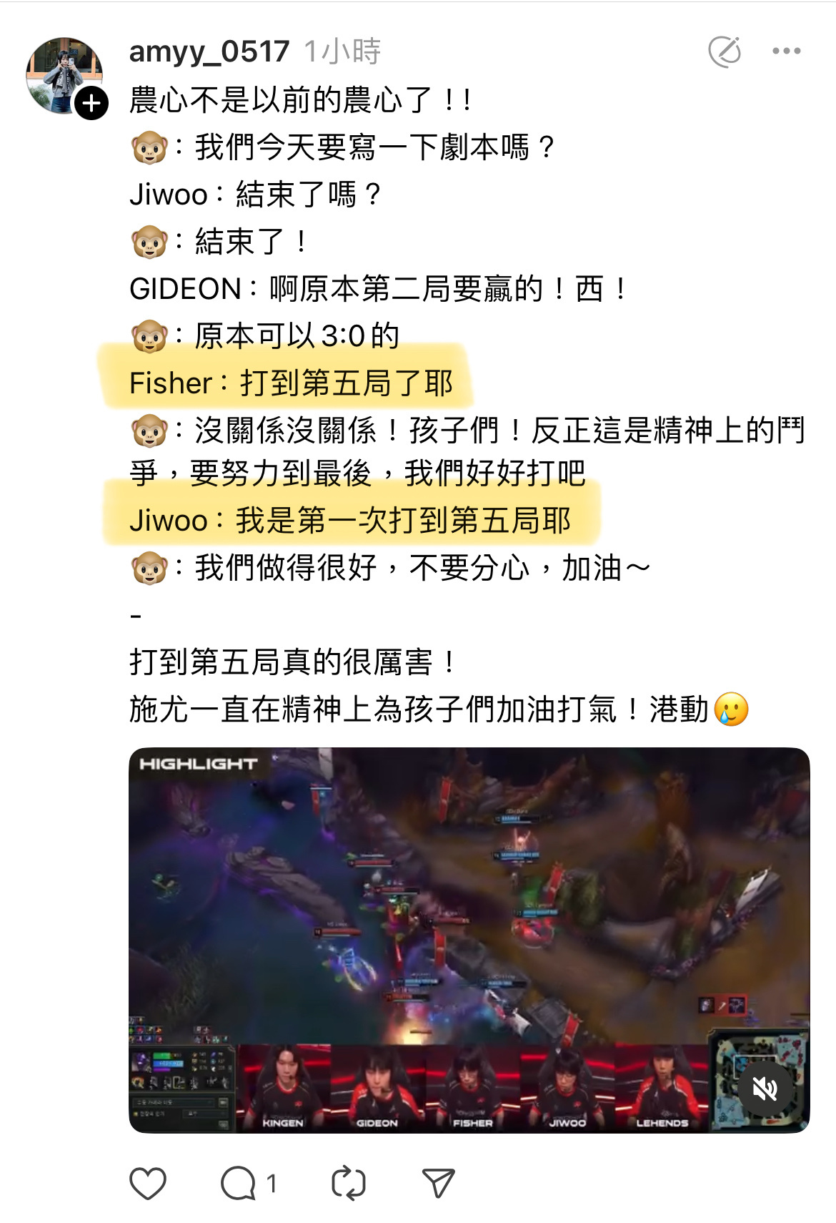Image resolution: width=836 pixels, height=1223 pixels.
Task: Follow amyy_0517 with the plus badge
Action: (x=91, y=103)
